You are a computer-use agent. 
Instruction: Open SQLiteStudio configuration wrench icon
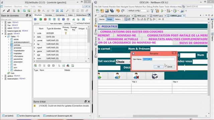point(67,11)
